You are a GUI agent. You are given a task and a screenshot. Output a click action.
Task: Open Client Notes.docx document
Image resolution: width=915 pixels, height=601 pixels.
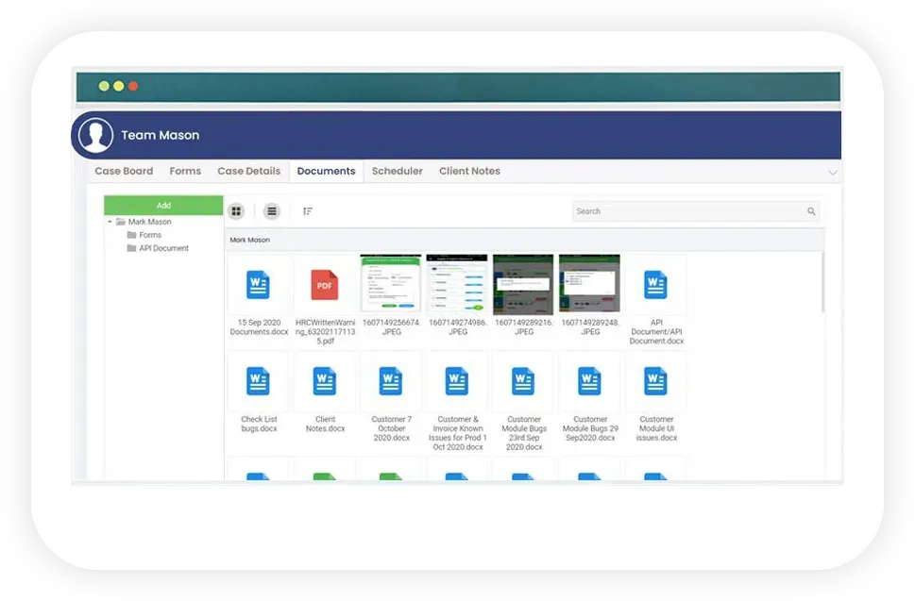click(325, 381)
